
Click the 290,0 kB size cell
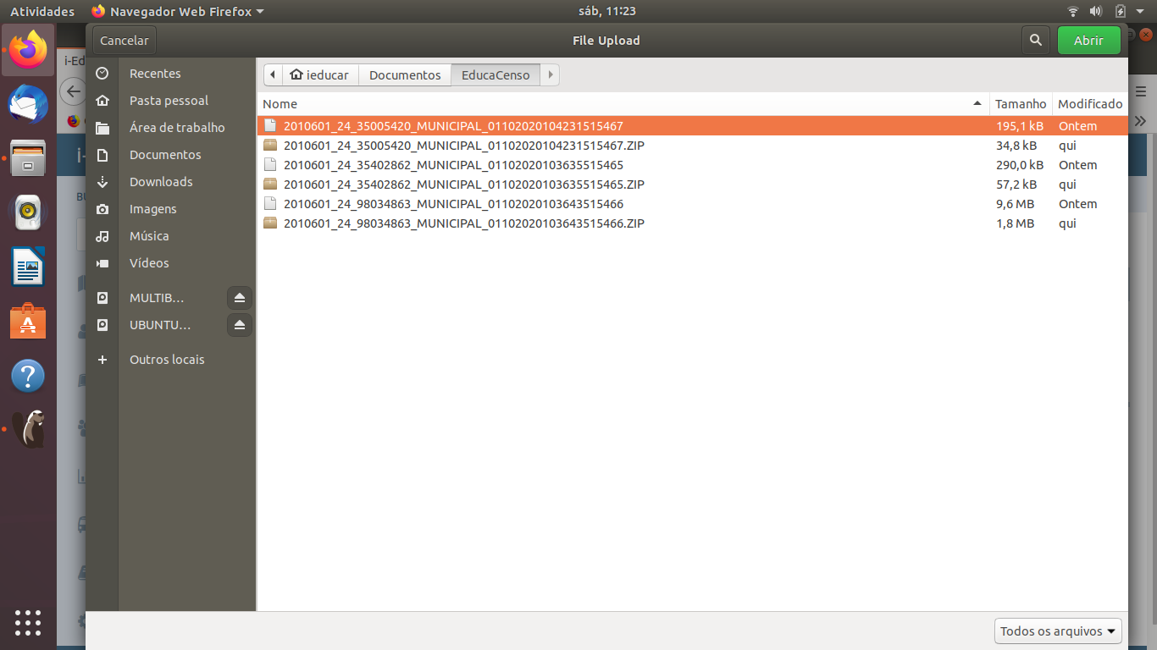tap(1019, 165)
